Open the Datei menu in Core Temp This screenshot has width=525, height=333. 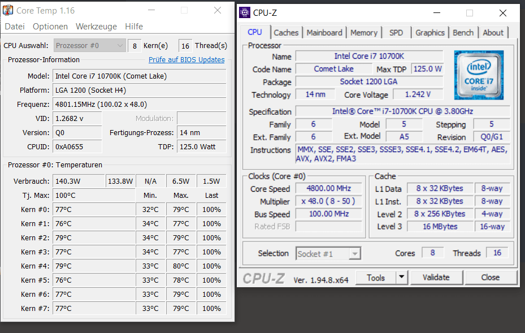[15, 27]
